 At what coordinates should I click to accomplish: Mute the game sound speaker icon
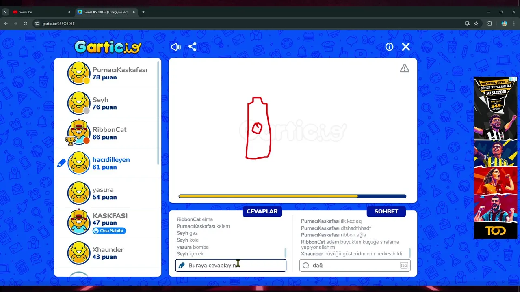pyautogui.click(x=176, y=47)
